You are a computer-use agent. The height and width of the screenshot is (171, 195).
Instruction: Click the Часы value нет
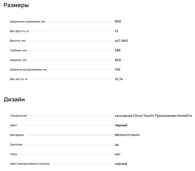tap(117, 154)
